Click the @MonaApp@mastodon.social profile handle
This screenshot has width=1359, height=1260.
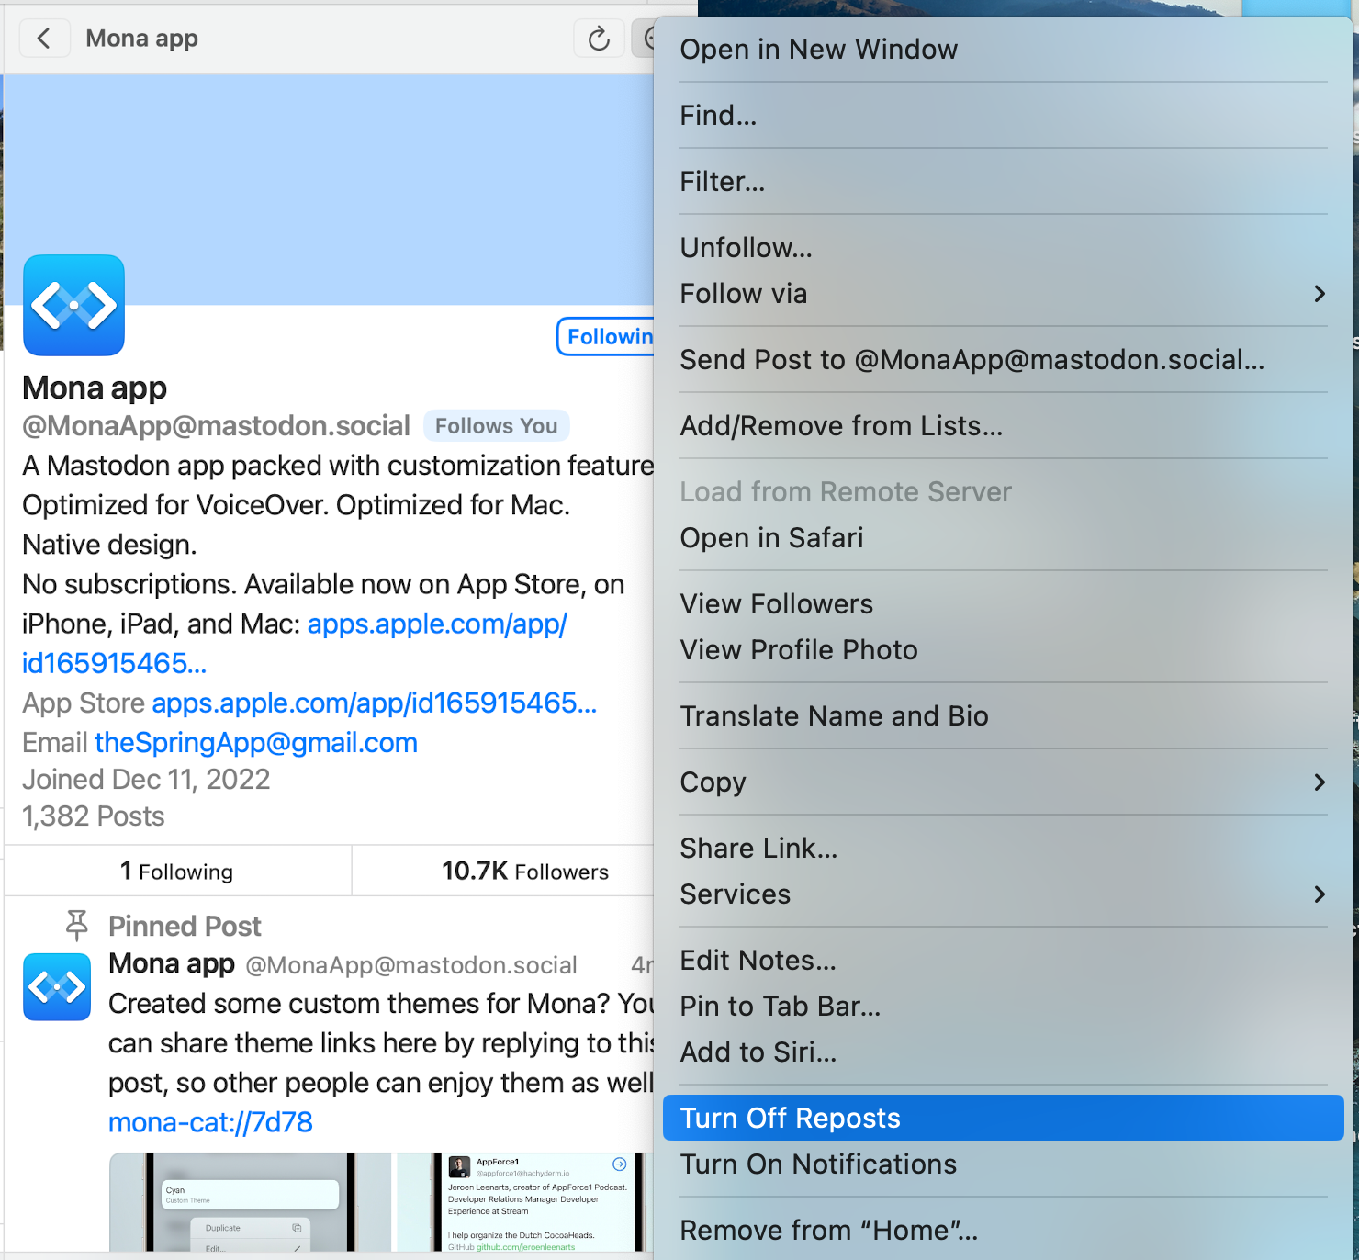[216, 426]
